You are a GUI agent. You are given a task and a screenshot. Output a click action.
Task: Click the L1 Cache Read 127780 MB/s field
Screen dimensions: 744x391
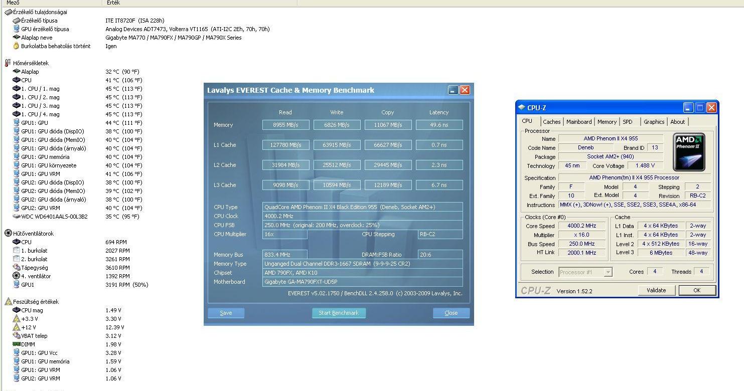[x=286, y=145]
